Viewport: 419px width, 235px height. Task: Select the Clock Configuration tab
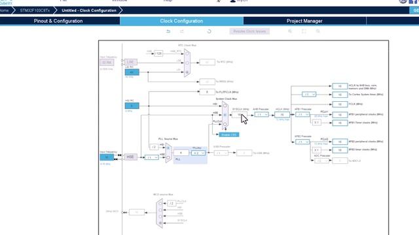[181, 21]
